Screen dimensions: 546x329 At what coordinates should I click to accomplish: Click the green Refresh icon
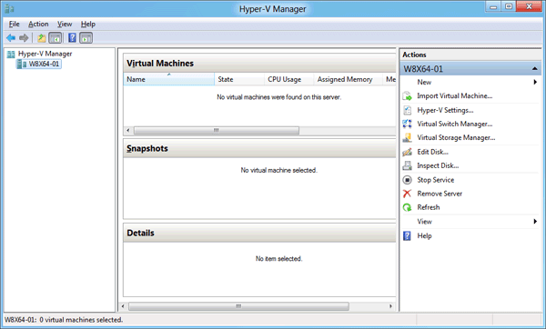[x=407, y=207]
